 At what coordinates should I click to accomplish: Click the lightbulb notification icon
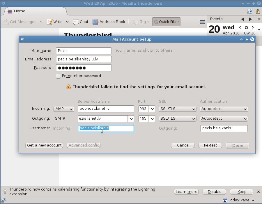[5, 192]
